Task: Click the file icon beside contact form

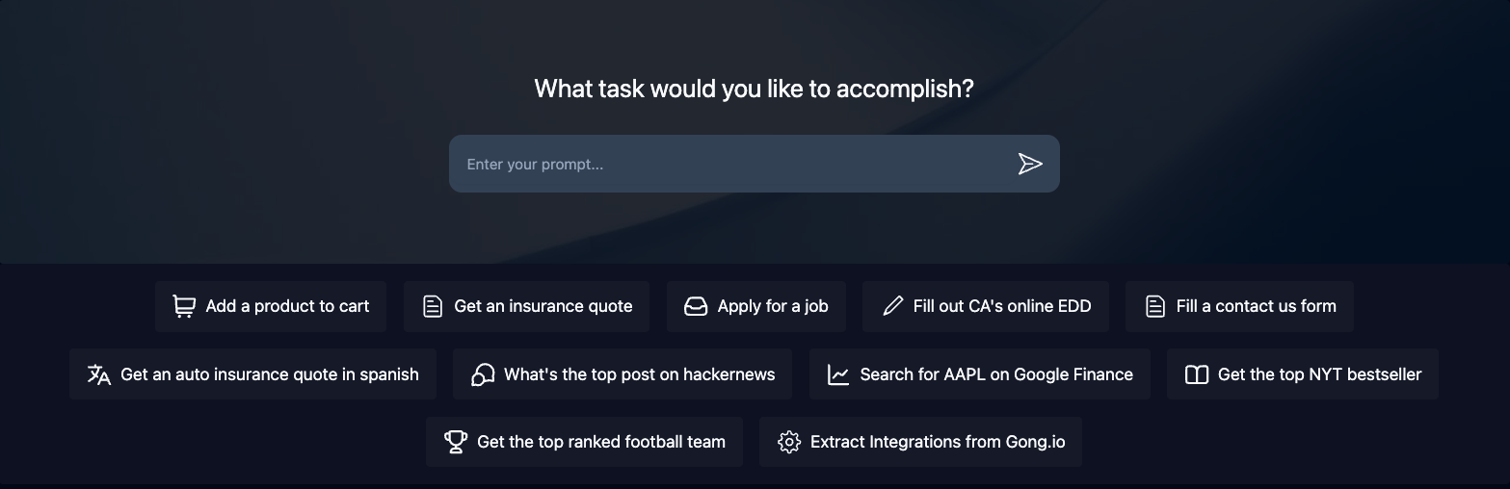Action: tap(1154, 306)
